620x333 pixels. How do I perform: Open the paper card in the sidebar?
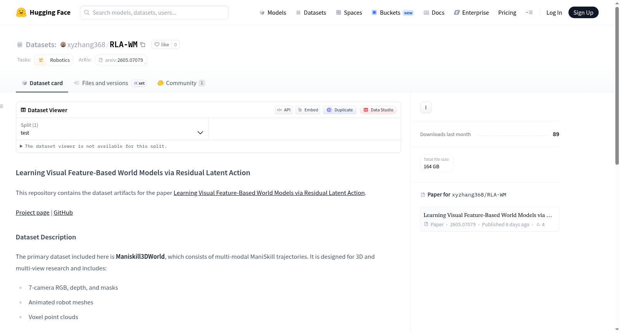point(489,219)
